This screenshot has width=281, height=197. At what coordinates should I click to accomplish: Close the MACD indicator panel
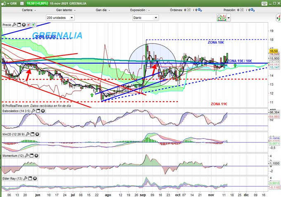point(37,134)
